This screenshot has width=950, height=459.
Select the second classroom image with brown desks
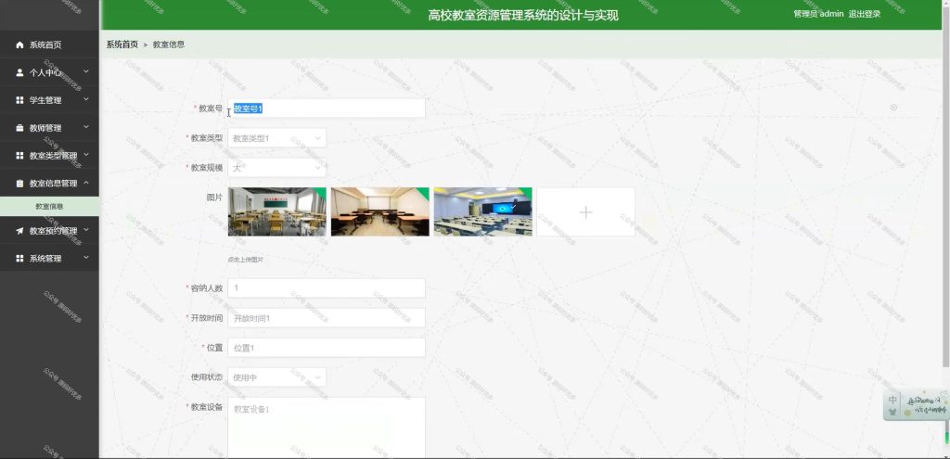379,212
